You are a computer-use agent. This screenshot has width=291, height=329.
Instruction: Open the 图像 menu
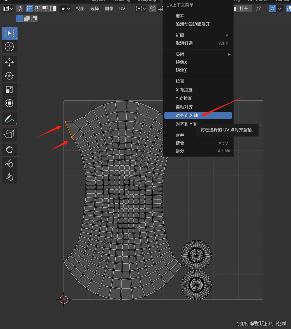pos(109,9)
